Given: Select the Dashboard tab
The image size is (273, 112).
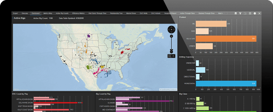Looking at the screenshot, I should click(x=36, y=13).
